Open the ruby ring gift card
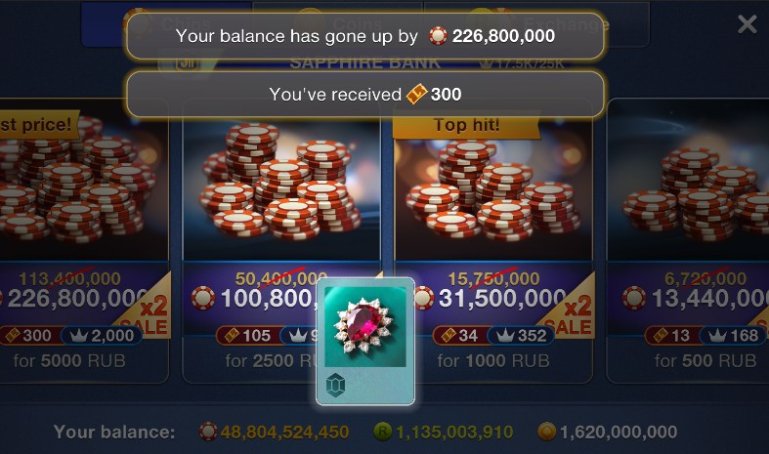This screenshot has width=769, height=454. pyautogui.click(x=365, y=342)
